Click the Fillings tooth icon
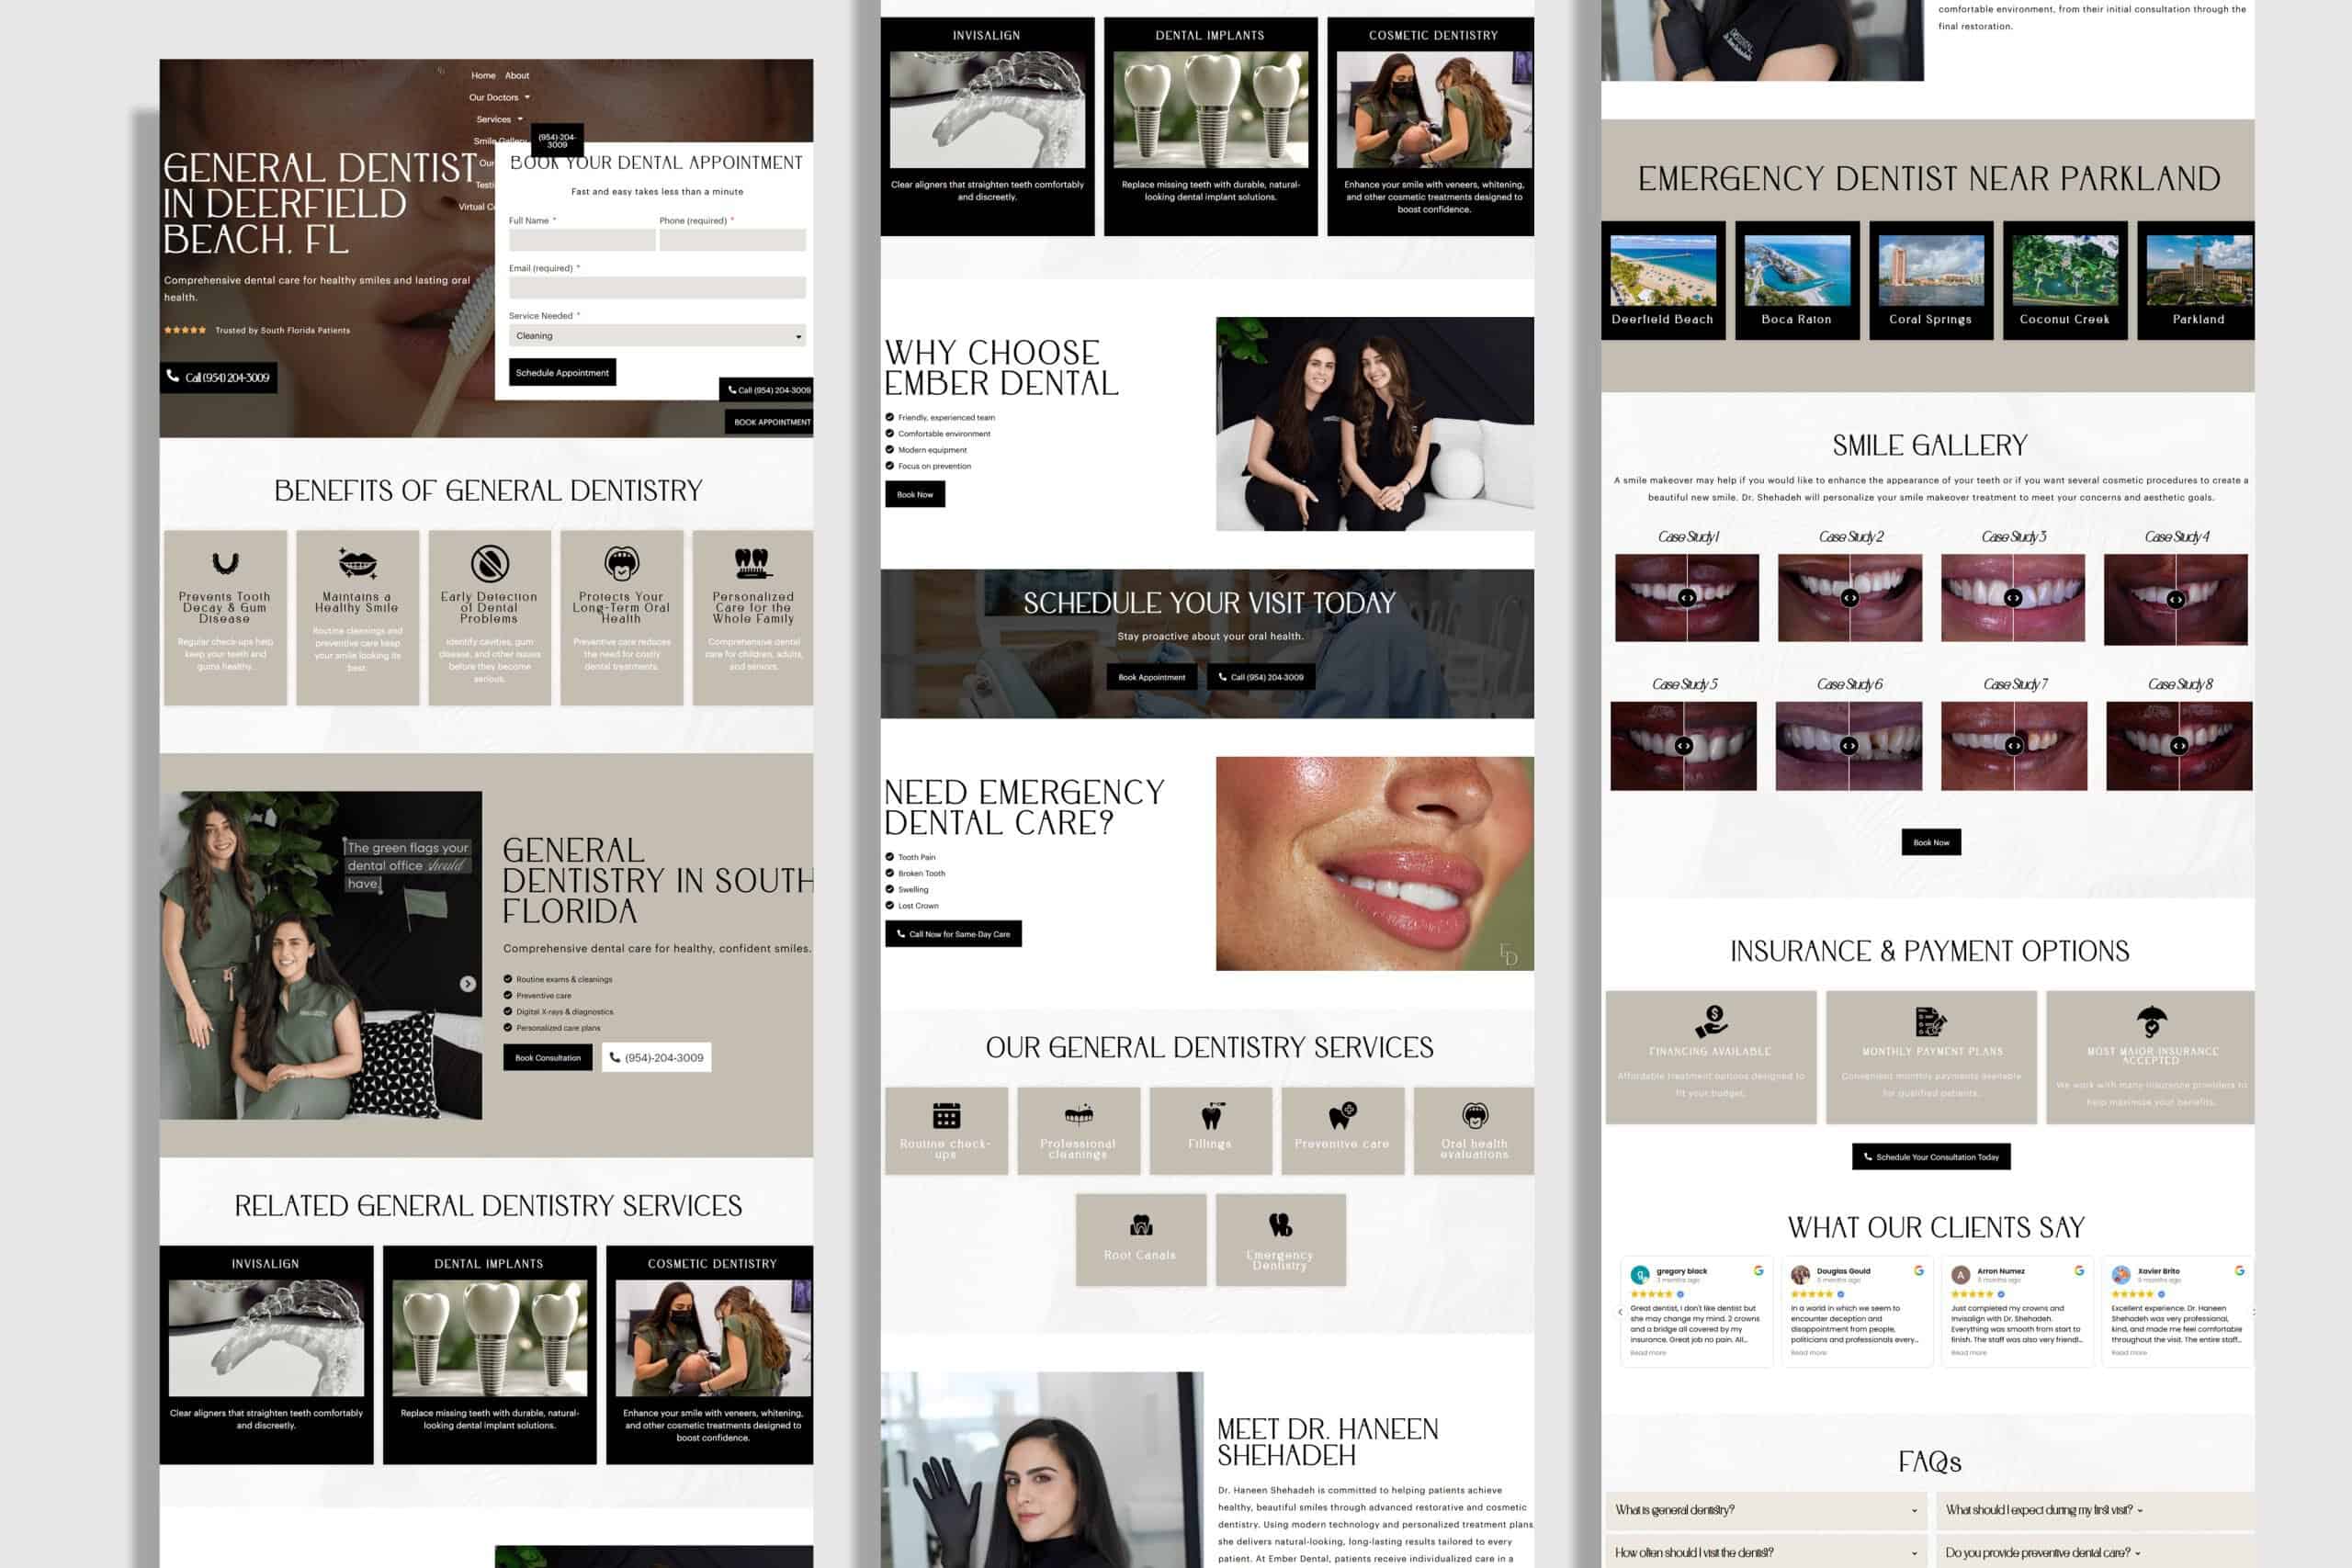The image size is (2352, 1568). point(1211,1115)
